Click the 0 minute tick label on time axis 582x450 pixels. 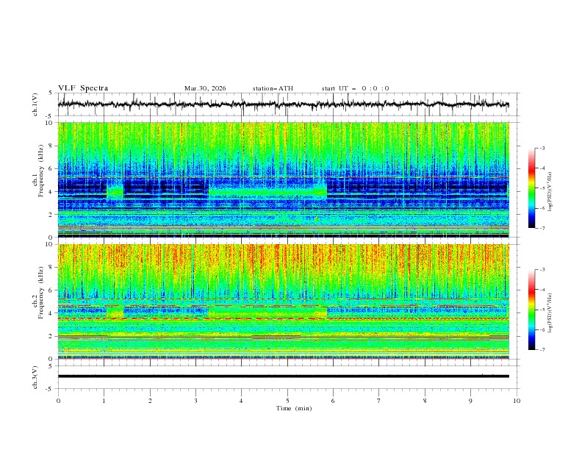58,401
